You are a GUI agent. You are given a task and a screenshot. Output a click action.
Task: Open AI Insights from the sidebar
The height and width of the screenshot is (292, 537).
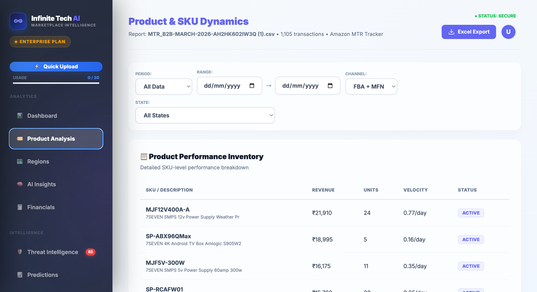click(56, 184)
